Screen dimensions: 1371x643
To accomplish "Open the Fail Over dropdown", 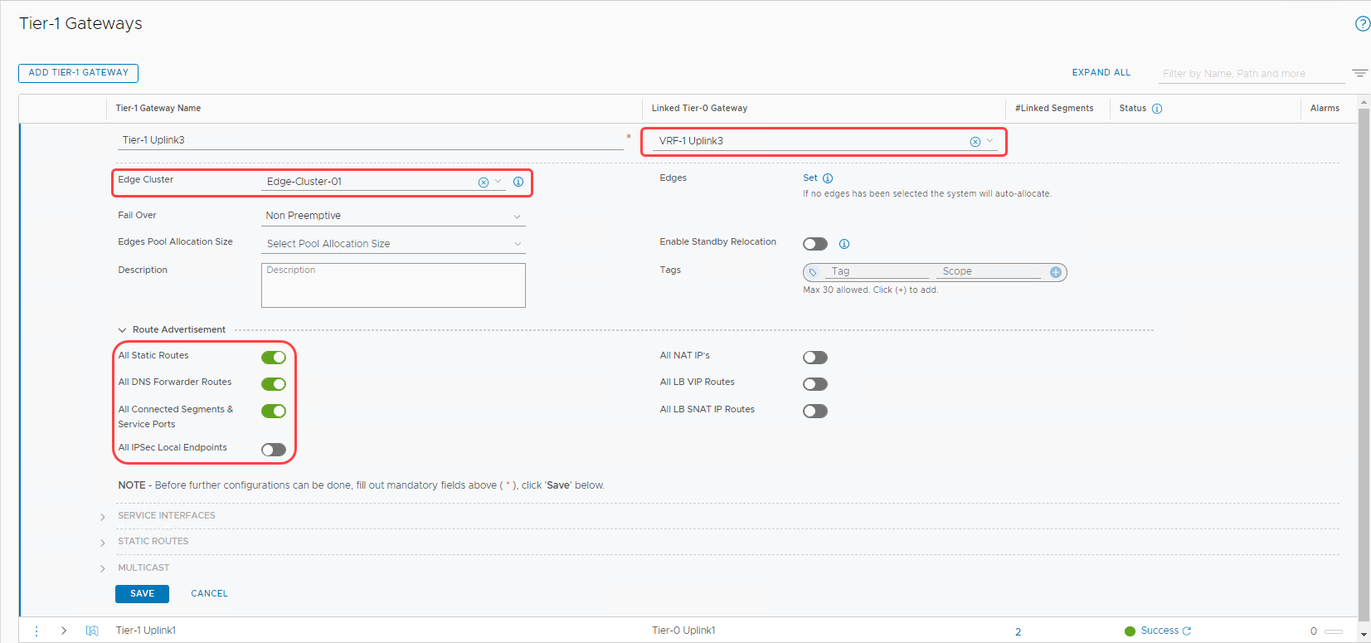I will coord(393,216).
